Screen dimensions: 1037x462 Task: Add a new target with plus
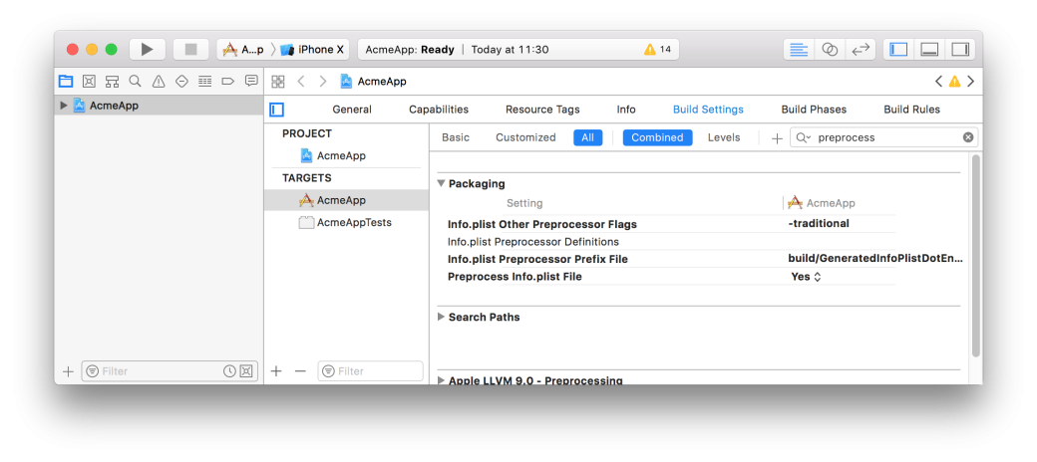click(276, 371)
